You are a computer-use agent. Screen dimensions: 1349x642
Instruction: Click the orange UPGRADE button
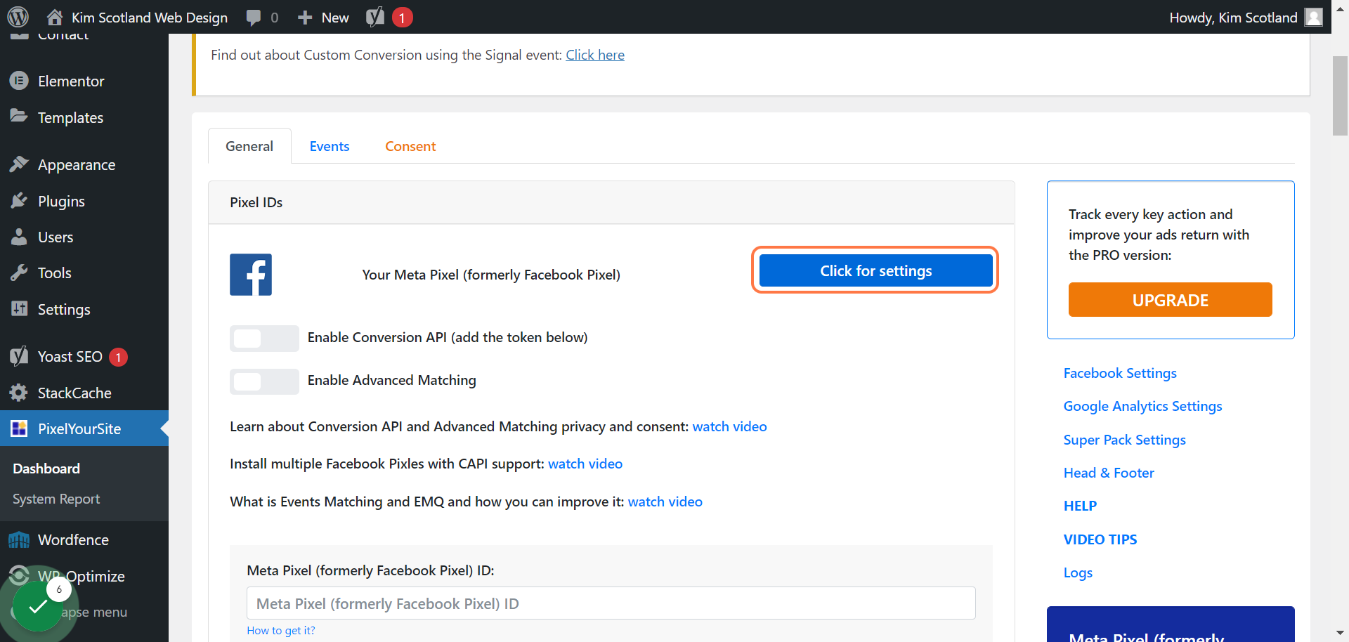coord(1170,300)
